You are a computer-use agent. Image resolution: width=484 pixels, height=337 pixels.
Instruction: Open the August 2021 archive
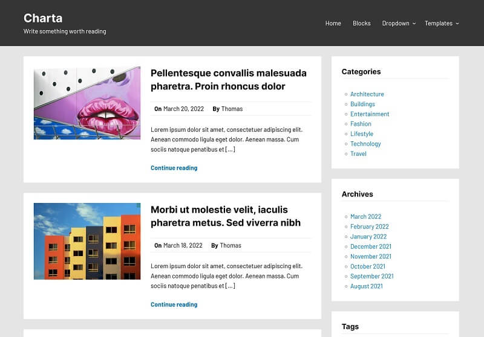click(367, 286)
